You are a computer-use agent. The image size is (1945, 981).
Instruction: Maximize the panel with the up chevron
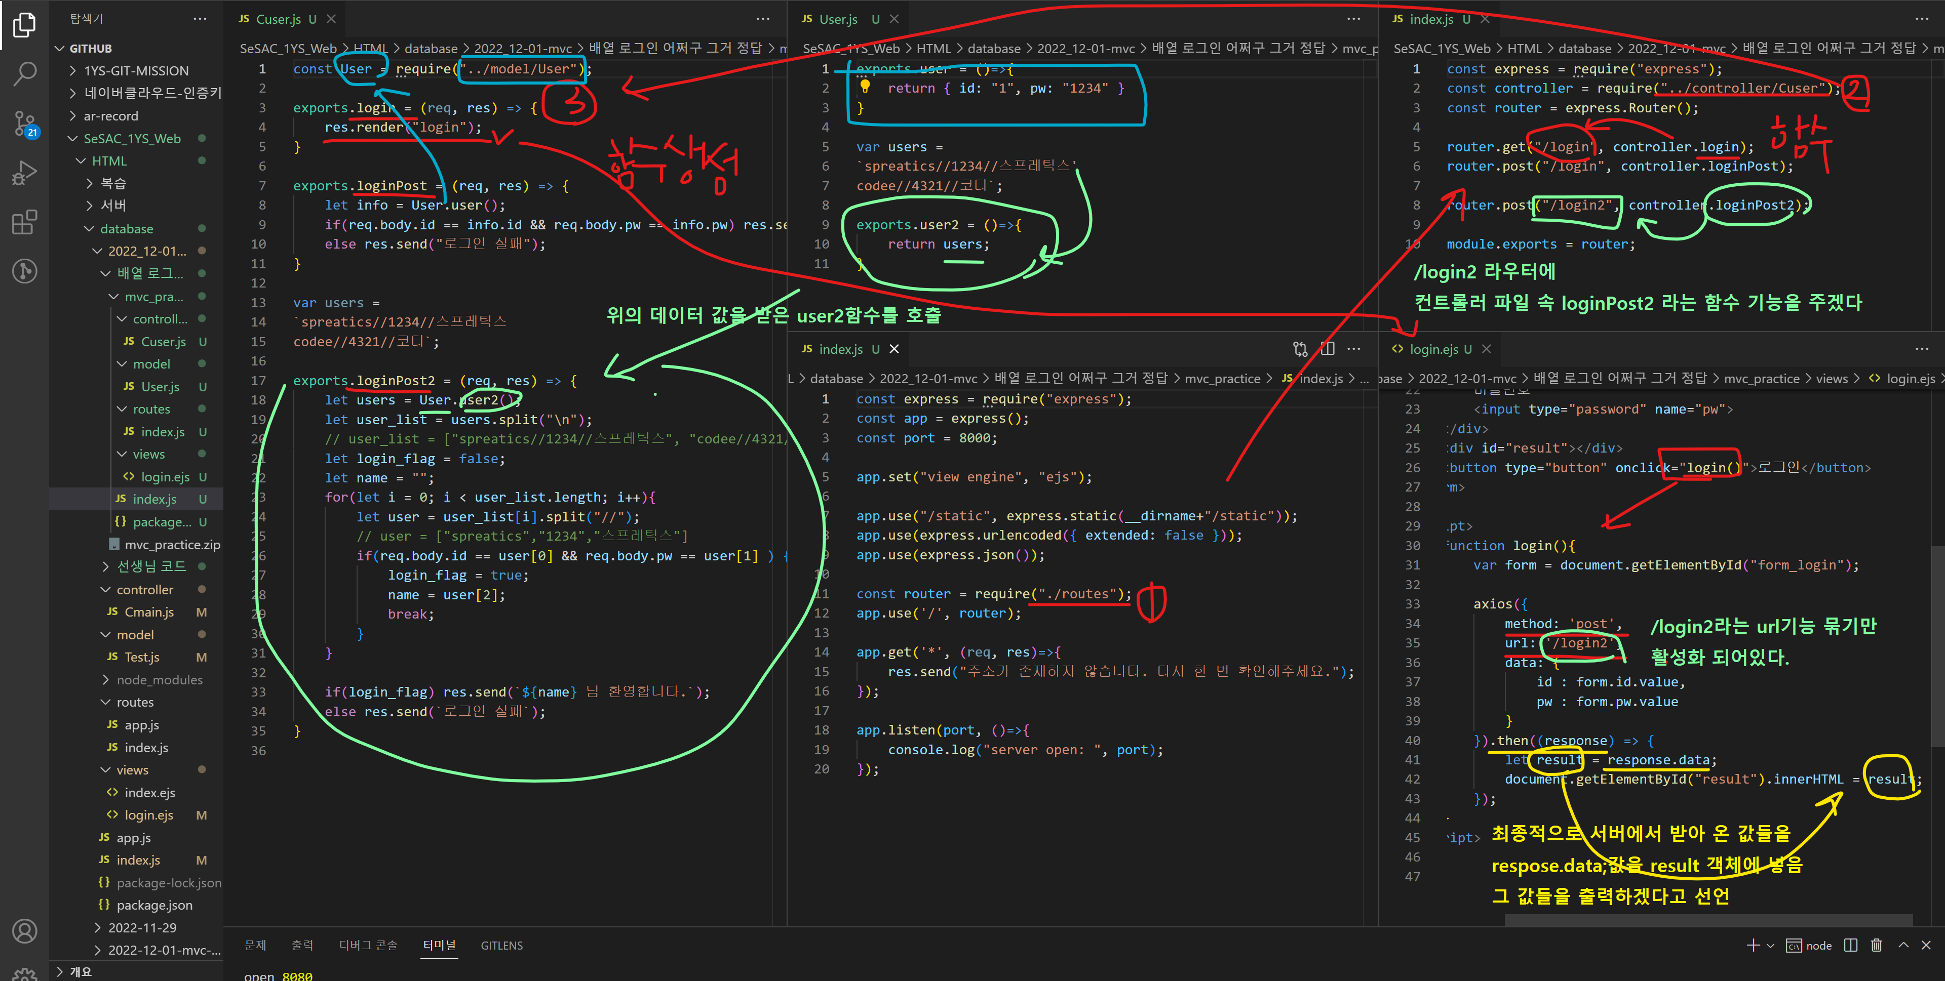click(x=1903, y=946)
